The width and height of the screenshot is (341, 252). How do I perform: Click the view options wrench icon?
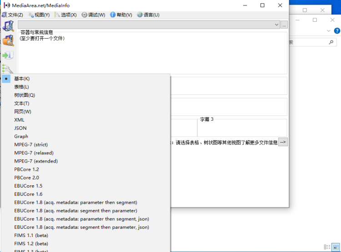tap(8, 69)
